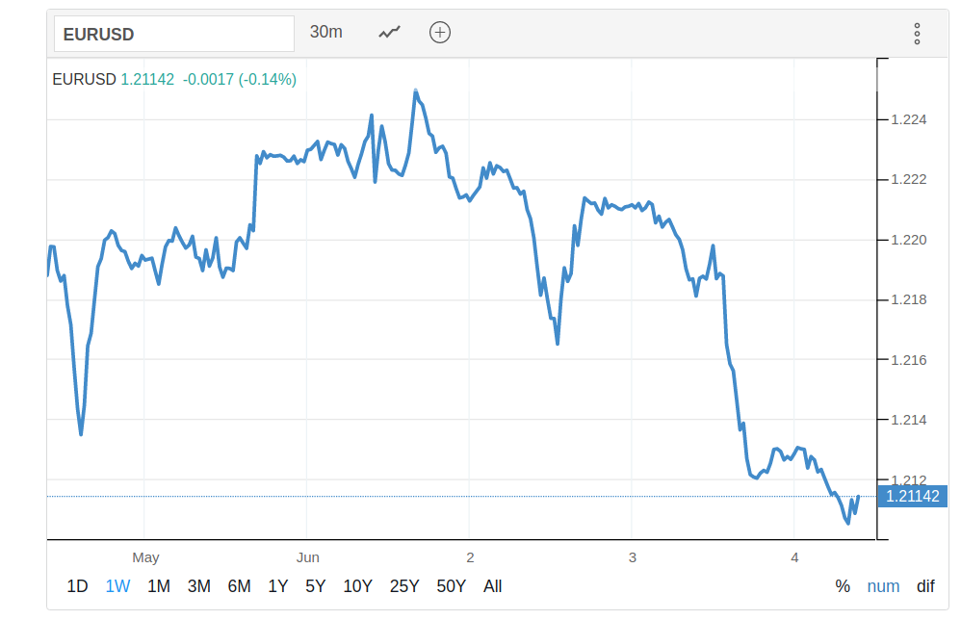Open the three-dot options menu

coord(917,34)
